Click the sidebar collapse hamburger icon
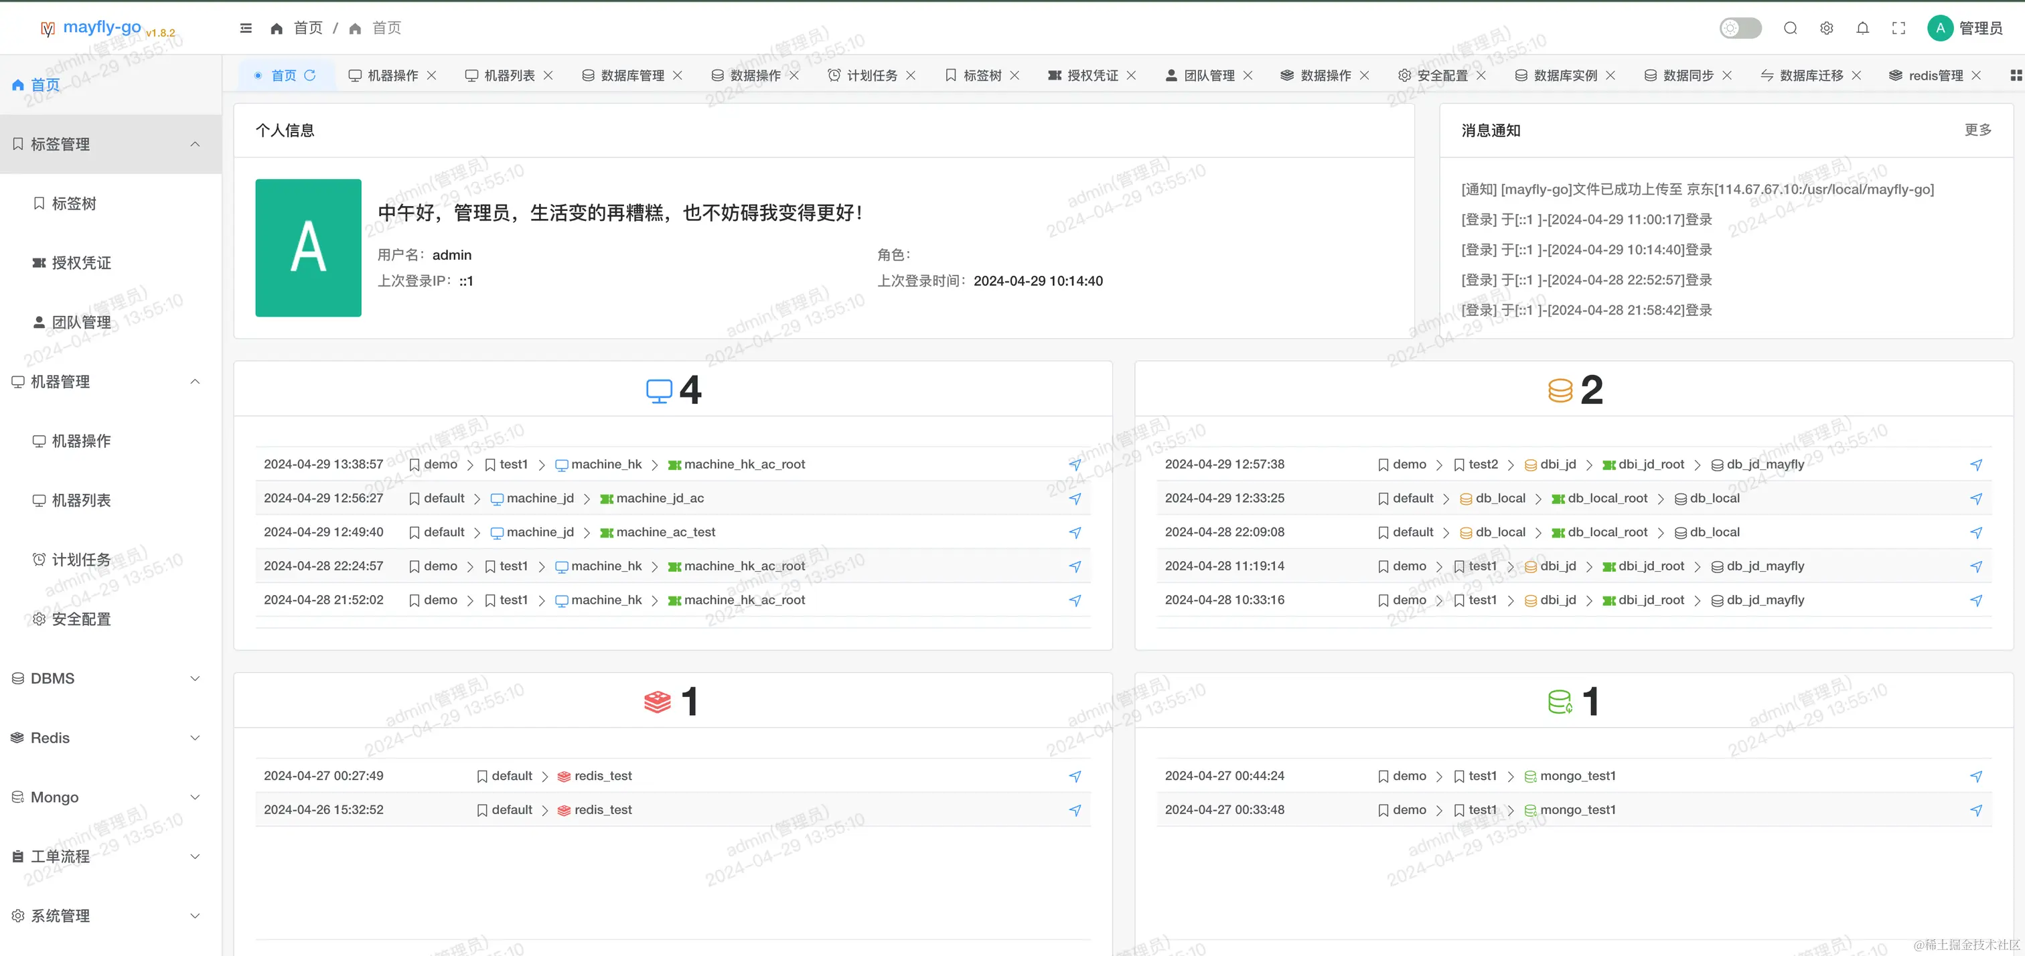The height and width of the screenshot is (956, 2025). [x=246, y=28]
